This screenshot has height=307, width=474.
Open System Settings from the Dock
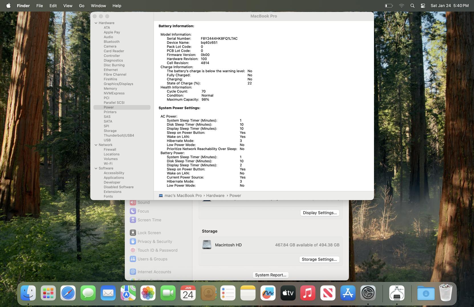point(368,293)
